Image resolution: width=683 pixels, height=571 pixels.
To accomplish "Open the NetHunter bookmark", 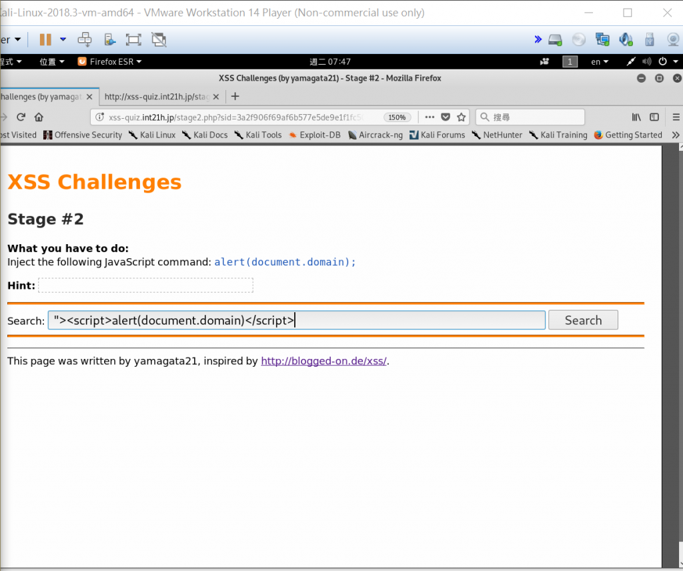I will click(497, 135).
